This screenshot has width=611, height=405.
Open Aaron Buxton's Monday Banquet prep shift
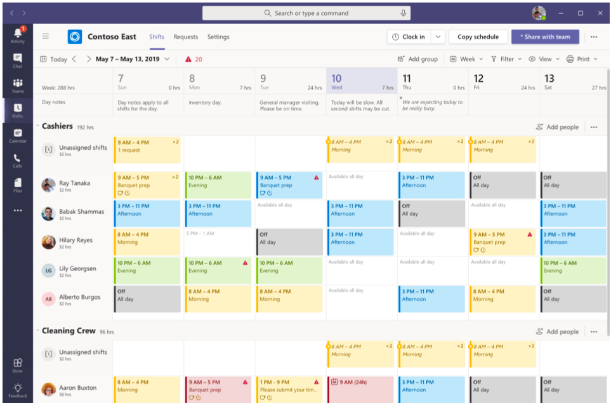(218, 390)
